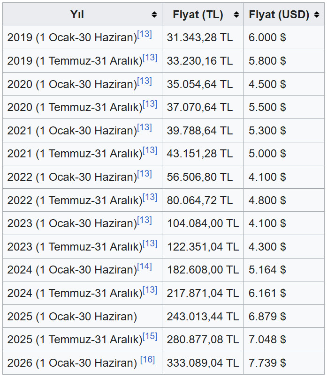327x377 pixels.
Task: Open [13] footnote on 2020 (1 Ocak-30 Haziran)
Action: click(144, 81)
